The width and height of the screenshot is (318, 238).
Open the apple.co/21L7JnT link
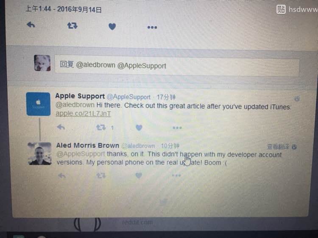[x=83, y=113]
